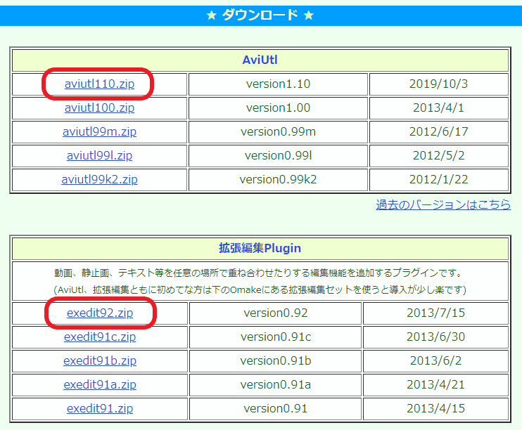Select the 2012/6/17 date
Screen dimensions: 522x430
click(x=438, y=131)
